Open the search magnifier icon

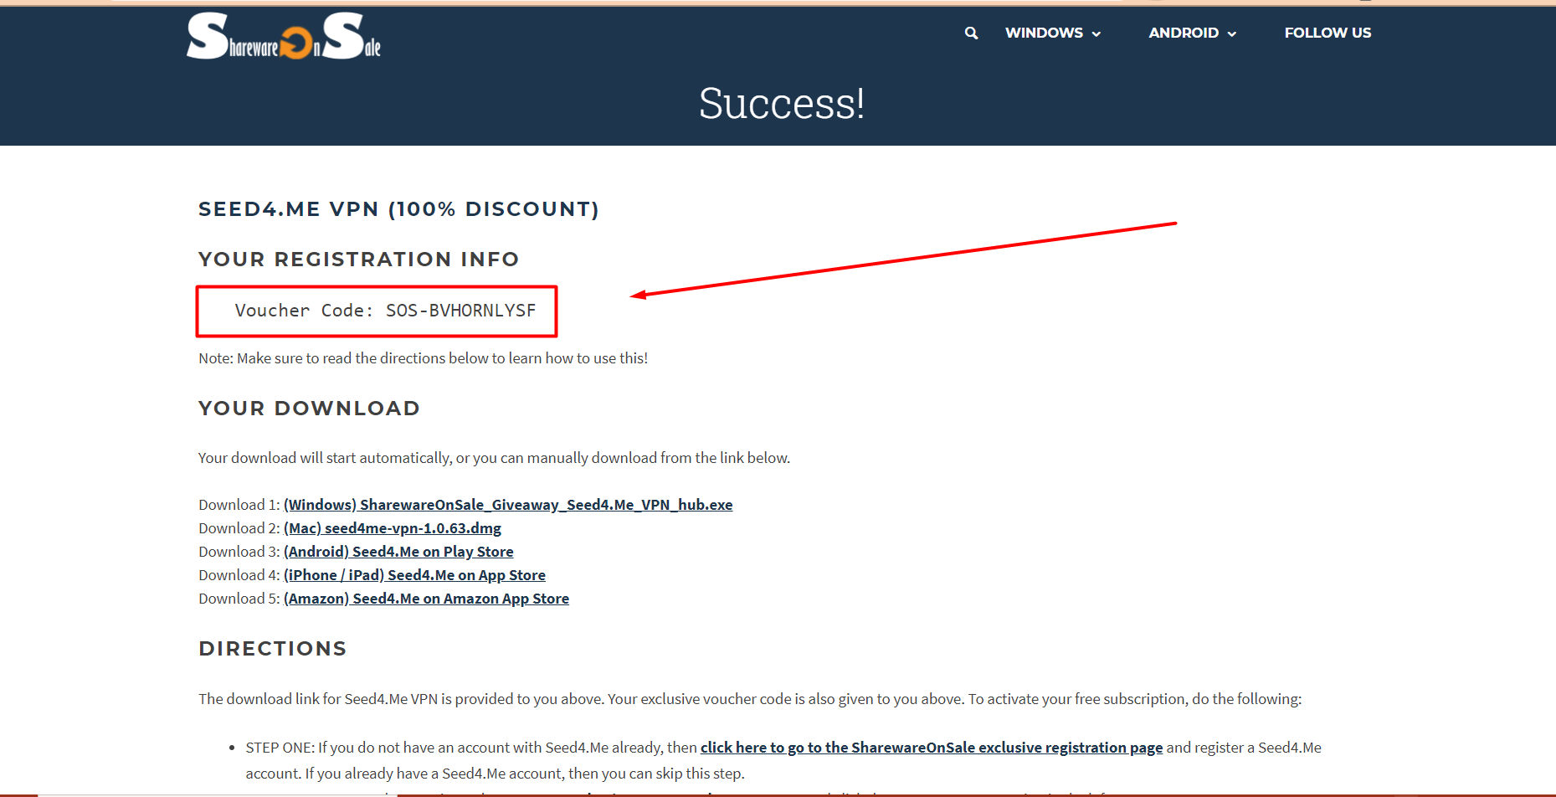point(971,33)
